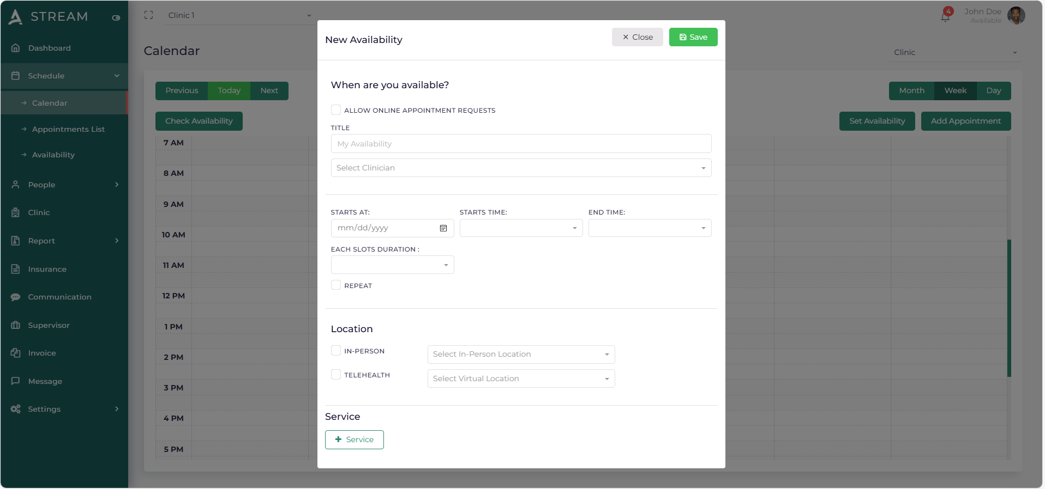The width and height of the screenshot is (1045, 489).
Task: Open the Select Clinician dropdown
Action: (x=521, y=168)
